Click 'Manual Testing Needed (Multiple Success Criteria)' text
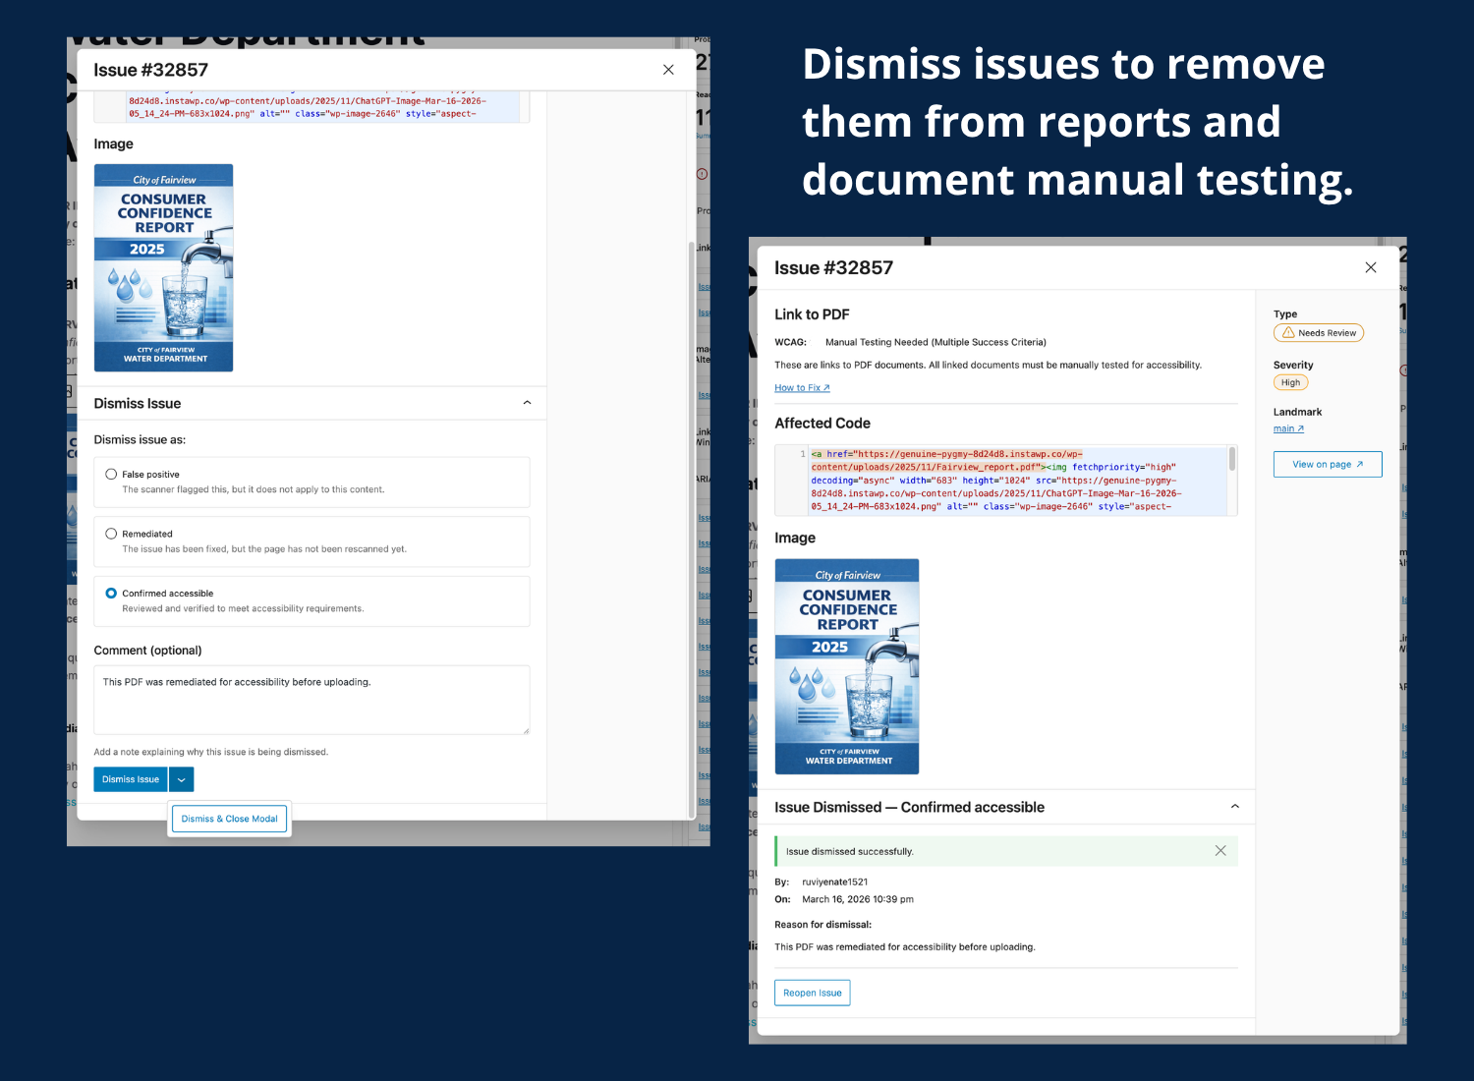Viewport: 1474px width, 1081px height. (x=935, y=342)
